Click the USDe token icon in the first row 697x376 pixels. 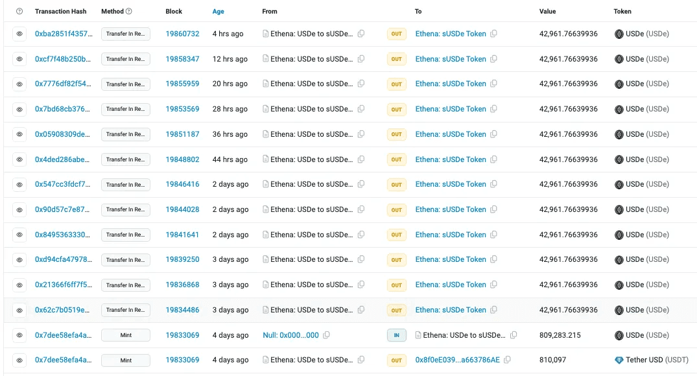619,34
